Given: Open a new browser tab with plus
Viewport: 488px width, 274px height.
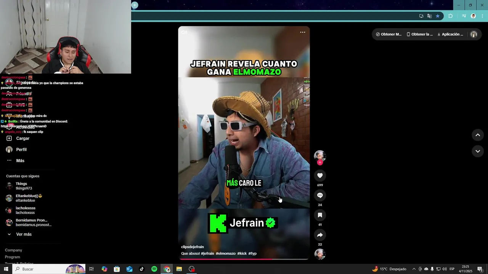Looking at the screenshot, I should (135, 5).
